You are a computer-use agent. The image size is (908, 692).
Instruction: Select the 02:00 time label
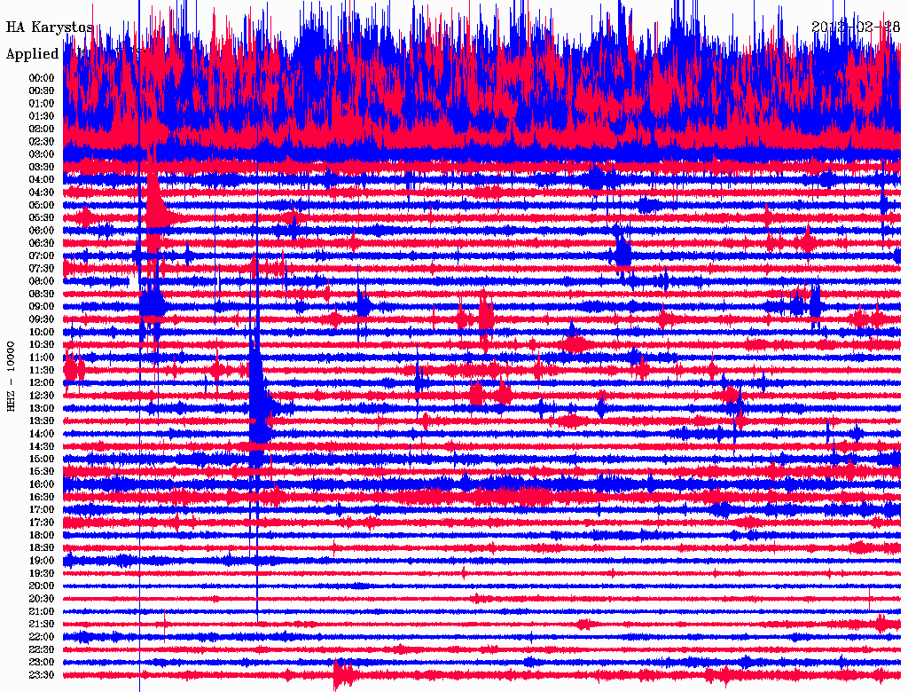coord(42,130)
